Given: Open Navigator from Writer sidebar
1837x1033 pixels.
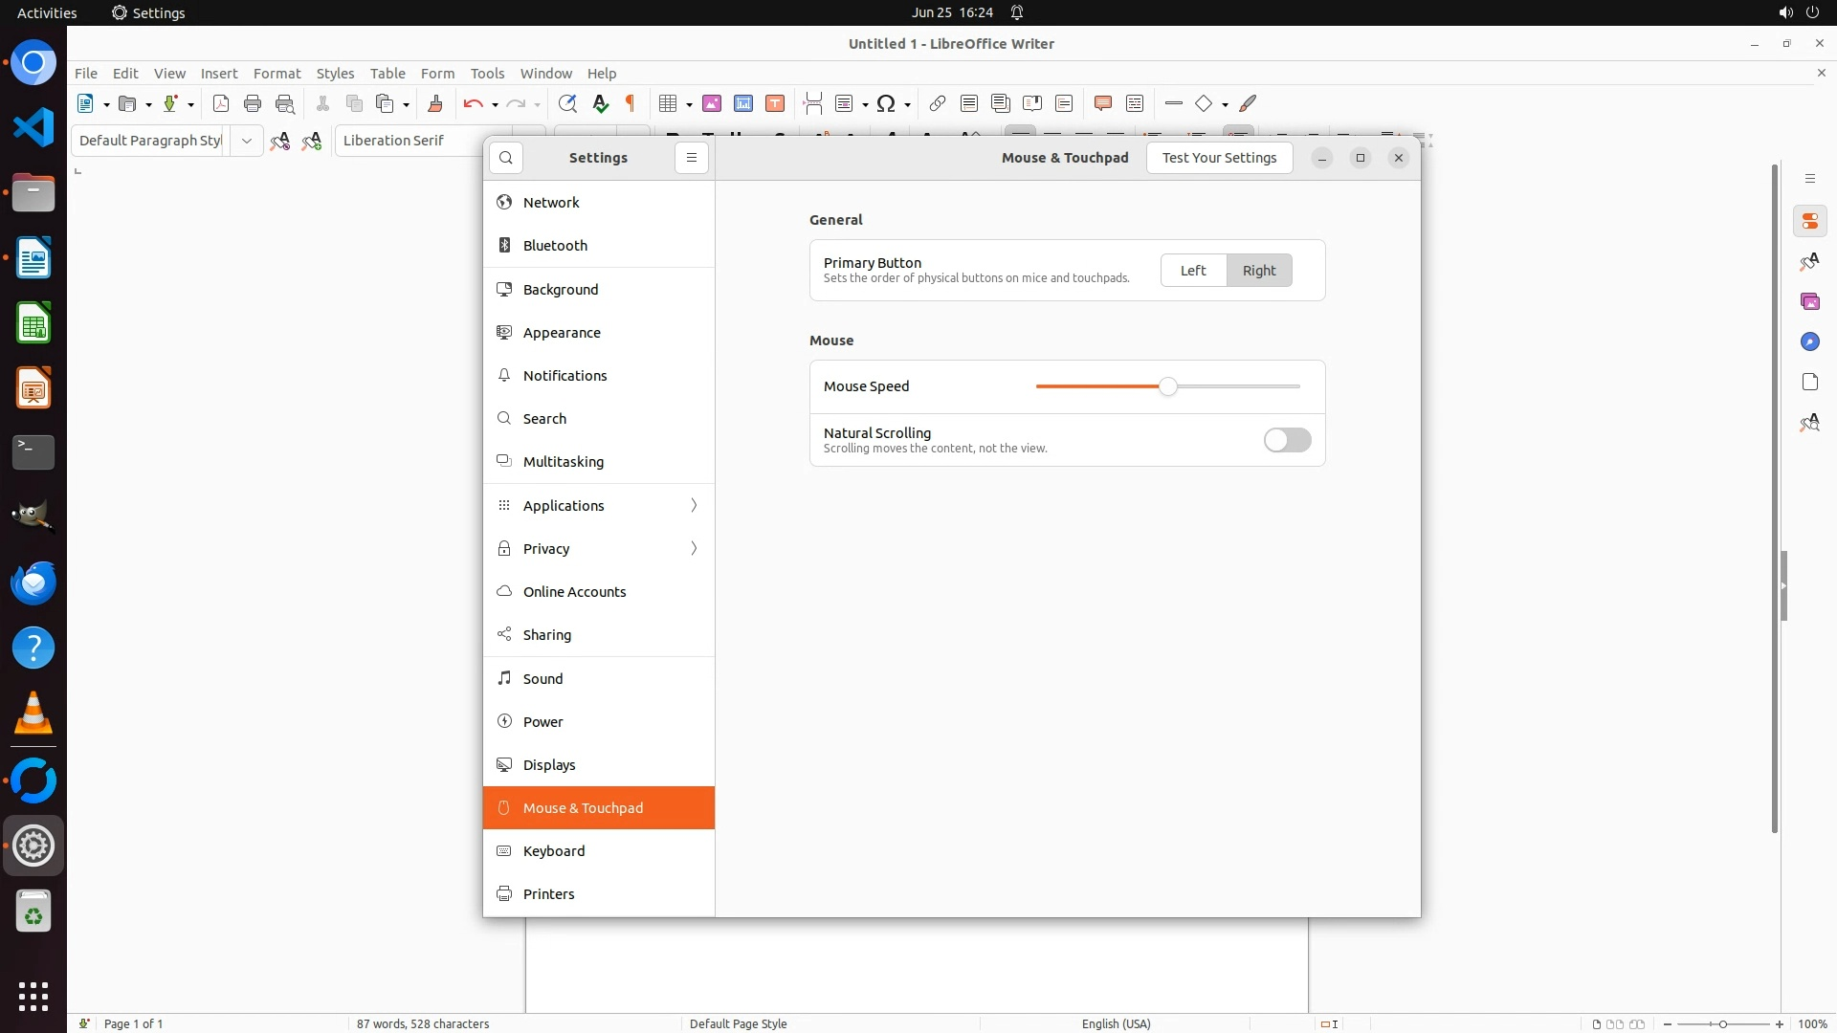Looking at the screenshot, I should 1809,341.
